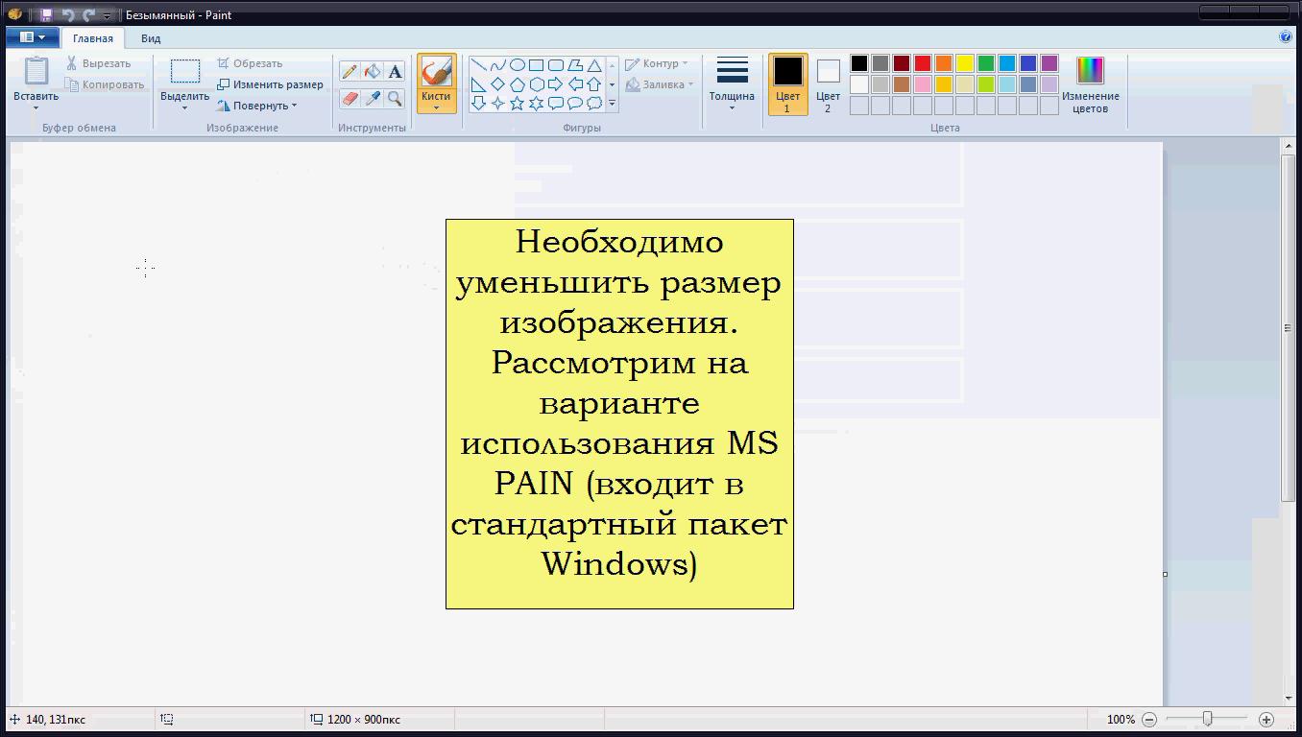The width and height of the screenshot is (1302, 737).
Task: Select the Text tool with letter A
Action: (395, 72)
